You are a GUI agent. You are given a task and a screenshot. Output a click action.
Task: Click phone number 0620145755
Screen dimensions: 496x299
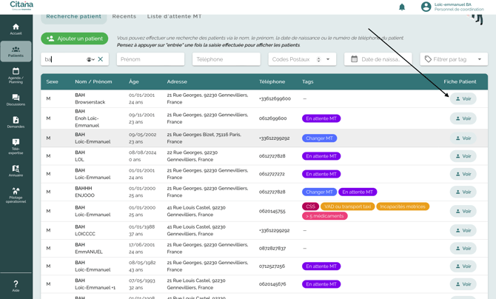(x=272, y=211)
